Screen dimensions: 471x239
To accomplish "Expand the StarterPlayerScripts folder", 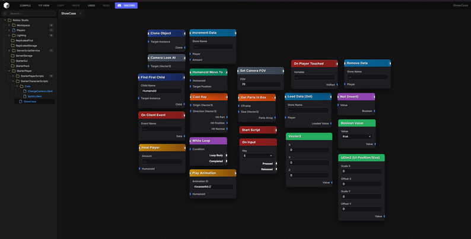I will point(13,76).
